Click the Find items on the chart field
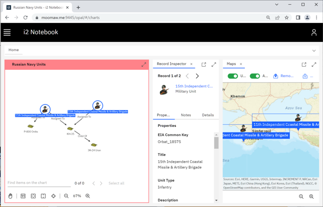The image size is (323, 207). pyautogui.click(x=39, y=183)
